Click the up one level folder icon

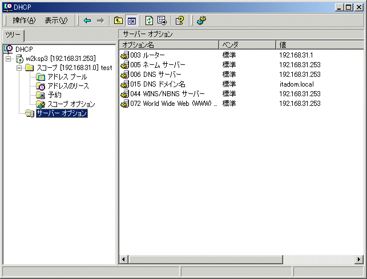pos(118,20)
